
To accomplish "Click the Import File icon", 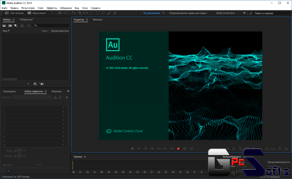I will click(10, 25).
